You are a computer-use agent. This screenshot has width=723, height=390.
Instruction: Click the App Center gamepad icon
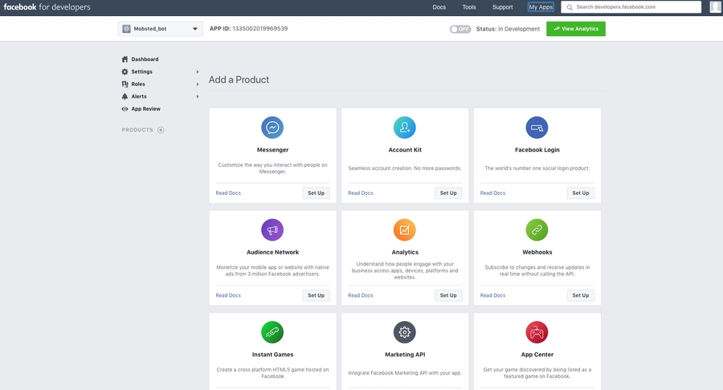537,332
